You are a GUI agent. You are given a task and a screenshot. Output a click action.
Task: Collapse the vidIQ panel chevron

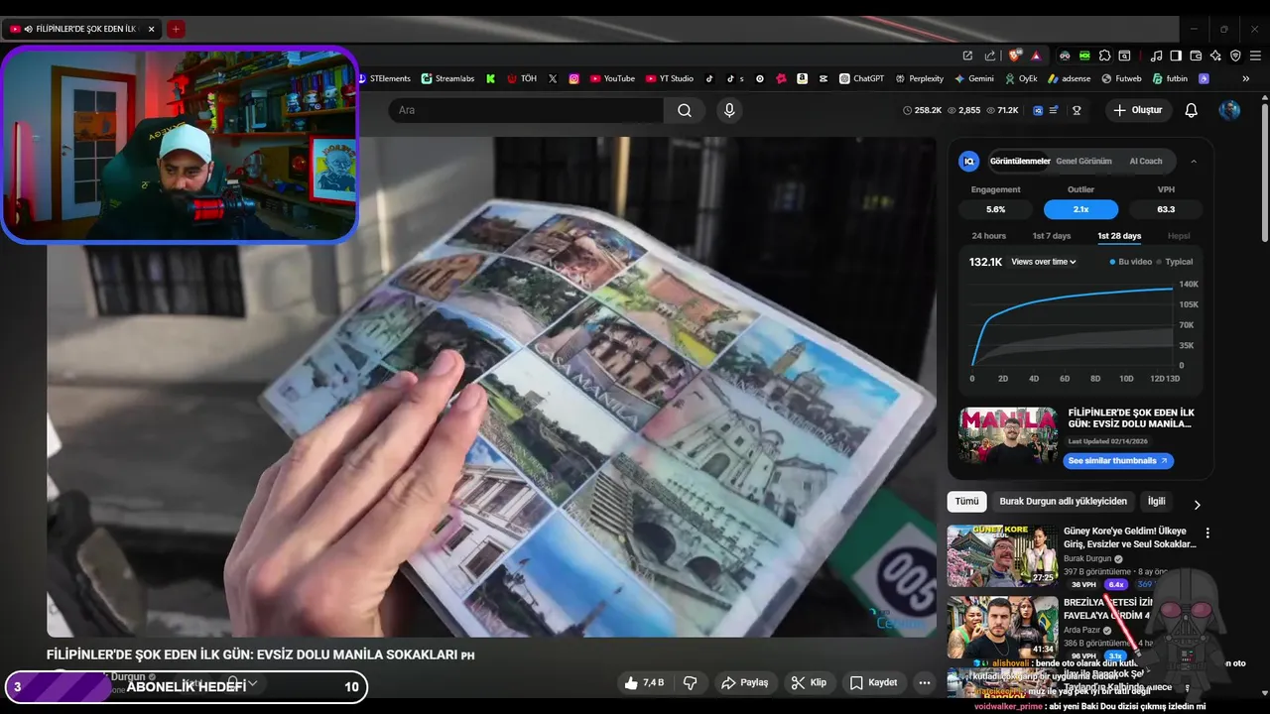[x=1194, y=162]
